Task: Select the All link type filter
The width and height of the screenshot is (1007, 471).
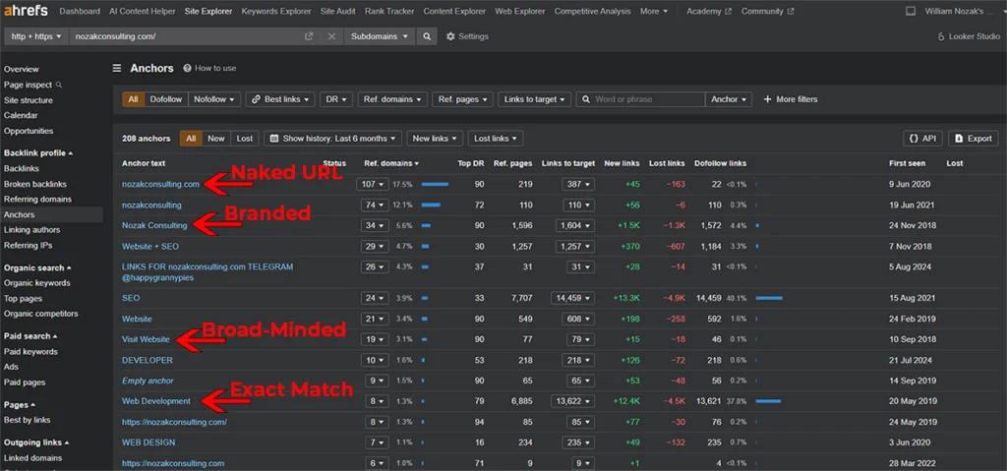Action: [133, 99]
